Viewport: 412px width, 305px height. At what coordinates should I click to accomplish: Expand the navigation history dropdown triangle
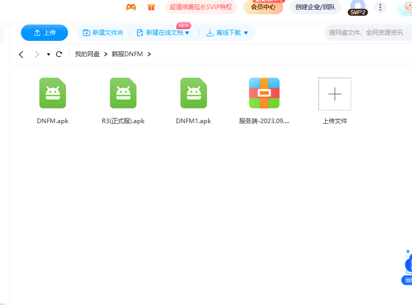click(49, 54)
